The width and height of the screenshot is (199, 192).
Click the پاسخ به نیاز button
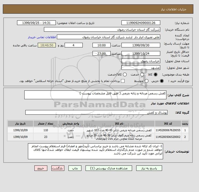point(149,168)
